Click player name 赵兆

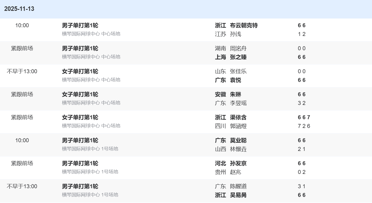tap(236, 172)
